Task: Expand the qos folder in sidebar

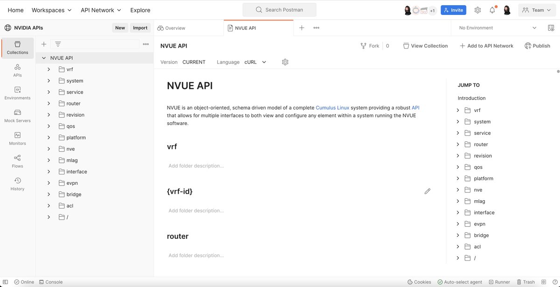Action: (x=49, y=126)
